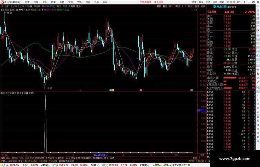Viewport: 260px width, 167px height.
Task: Expand 更多 indicators in bottom bar
Action: click(106, 158)
